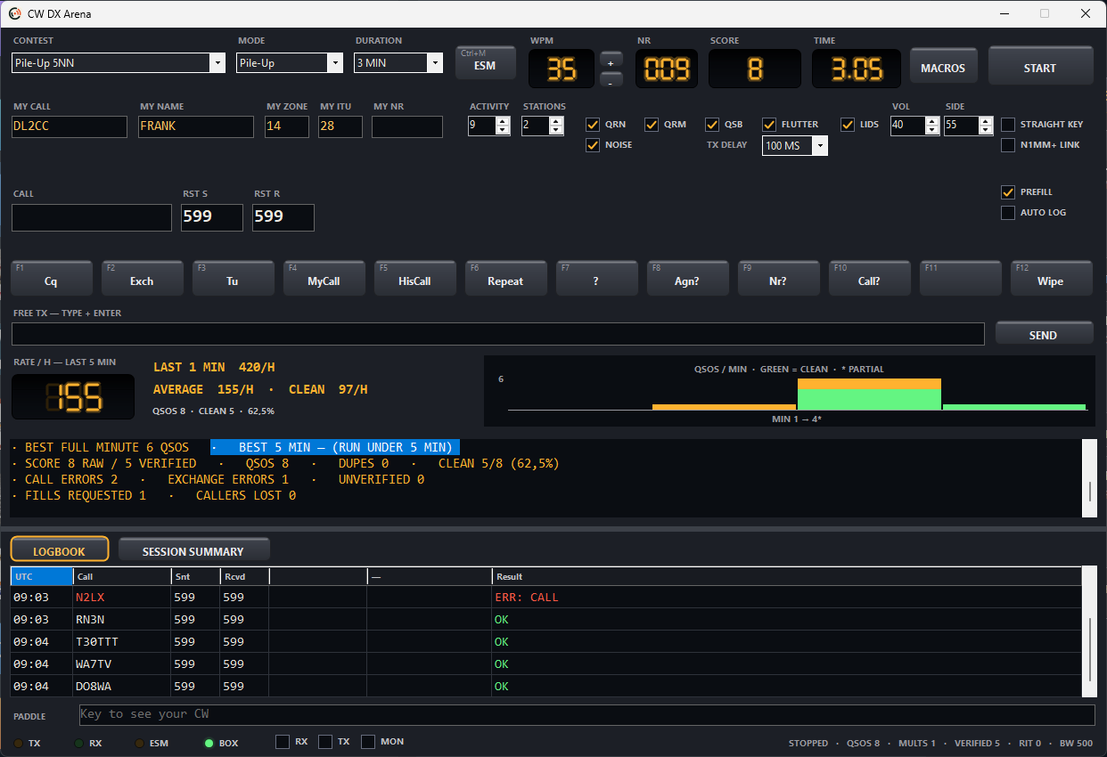This screenshot has height=757, width=1107.
Task: Increase WPM with the plus button
Action: tap(611, 62)
